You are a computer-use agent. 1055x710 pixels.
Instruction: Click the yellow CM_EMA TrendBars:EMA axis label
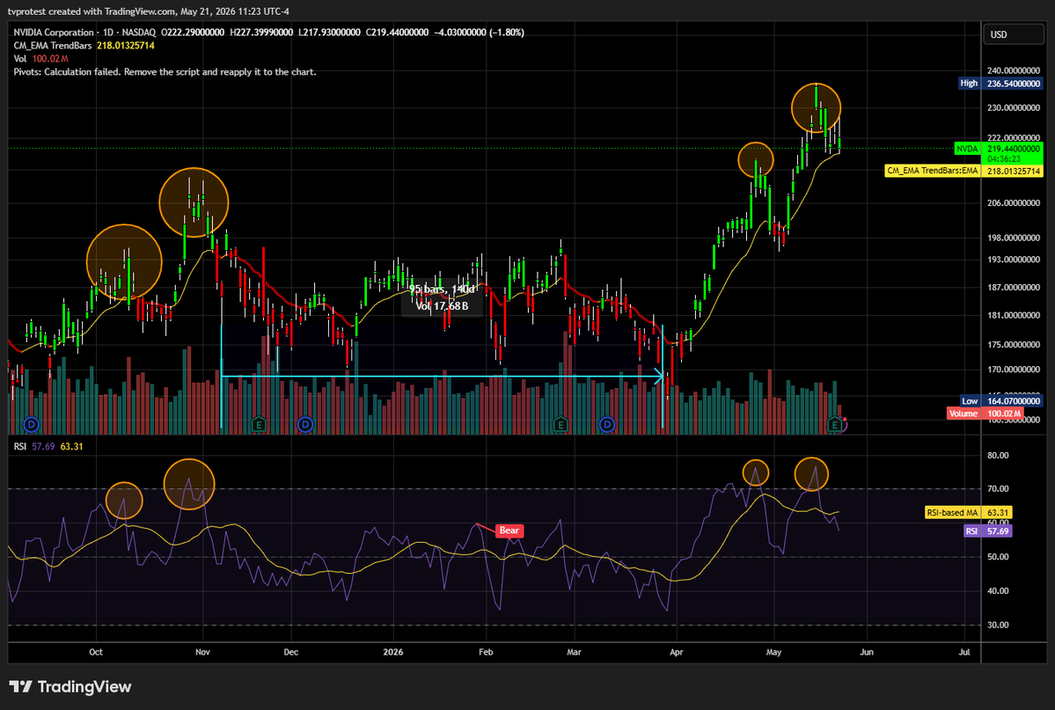tap(963, 171)
